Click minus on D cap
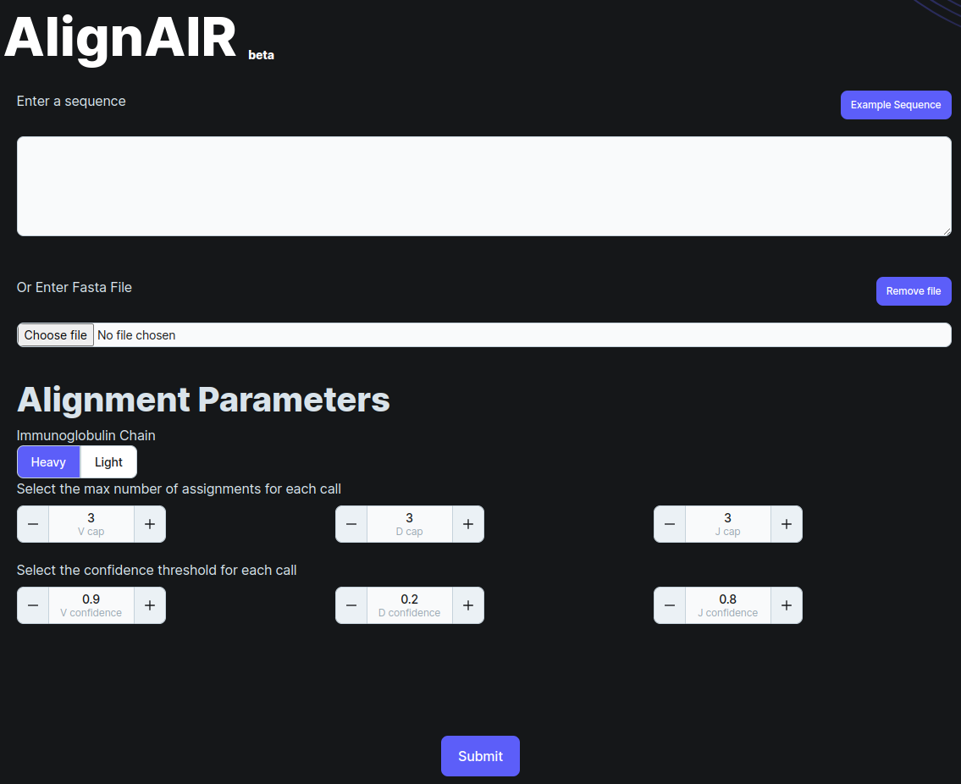 coord(351,524)
